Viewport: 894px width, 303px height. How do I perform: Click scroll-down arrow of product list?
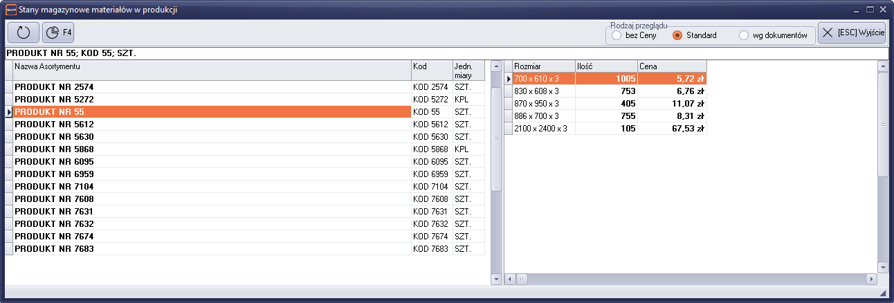[x=496, y=279]
